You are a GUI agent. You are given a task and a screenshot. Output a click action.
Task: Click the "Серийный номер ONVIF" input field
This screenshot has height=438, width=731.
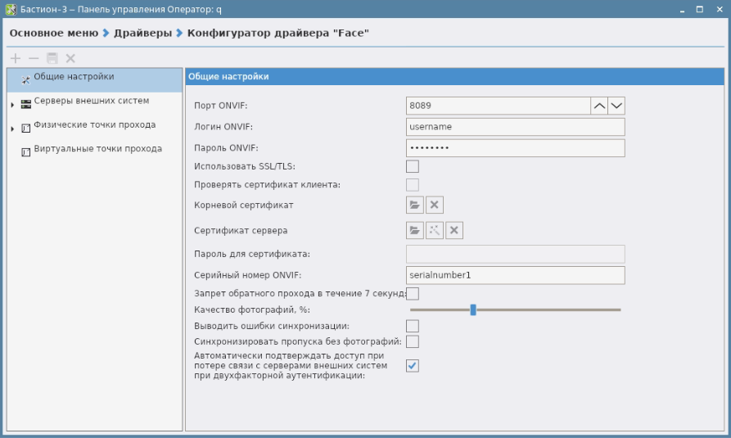[515, 275]
